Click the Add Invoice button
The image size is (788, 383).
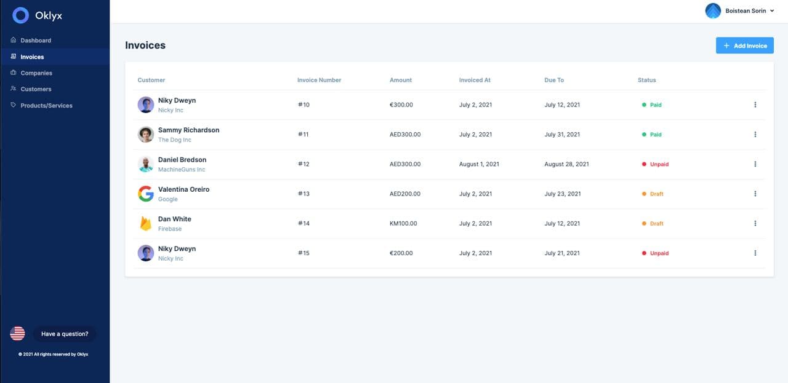point(744,45)
